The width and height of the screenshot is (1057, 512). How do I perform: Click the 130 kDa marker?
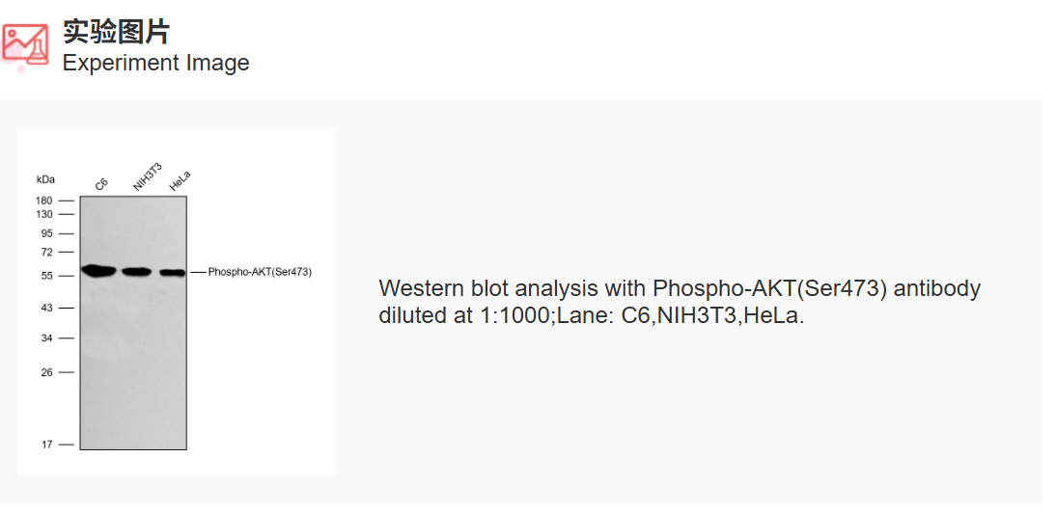pyautogui.click(x=45, y=214)
